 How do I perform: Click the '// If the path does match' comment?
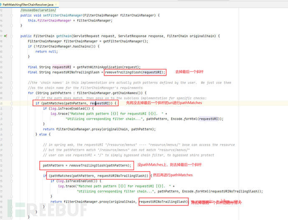click(x=121, y=98)
